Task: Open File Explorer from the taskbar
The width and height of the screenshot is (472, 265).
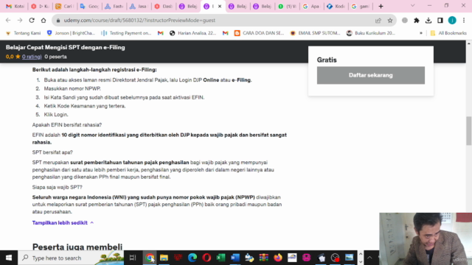Action: coord(164,258)
